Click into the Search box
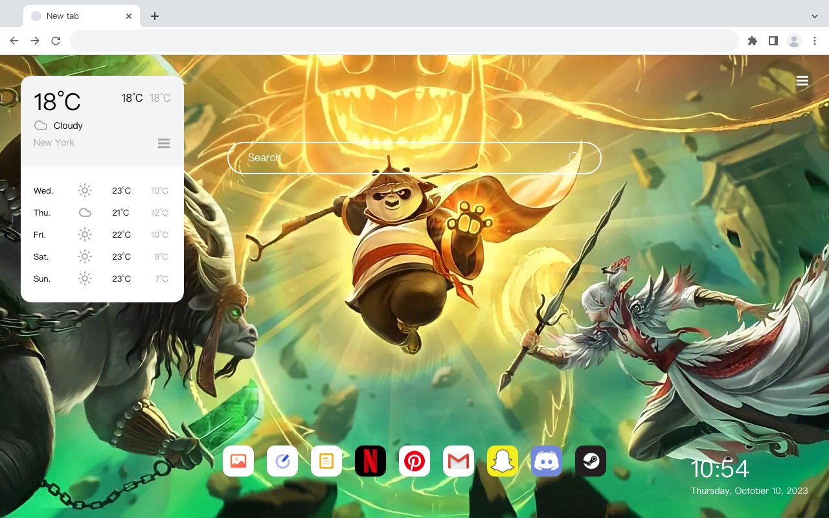 (414, 158)
